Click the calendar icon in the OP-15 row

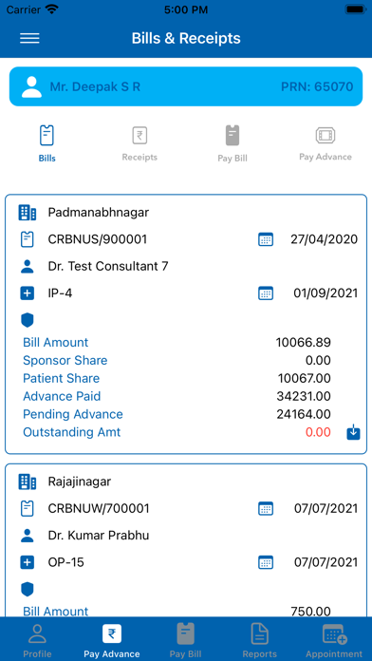coord(266,562)
